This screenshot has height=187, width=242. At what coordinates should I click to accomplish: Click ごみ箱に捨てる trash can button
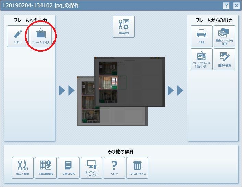tap(137, 167)
